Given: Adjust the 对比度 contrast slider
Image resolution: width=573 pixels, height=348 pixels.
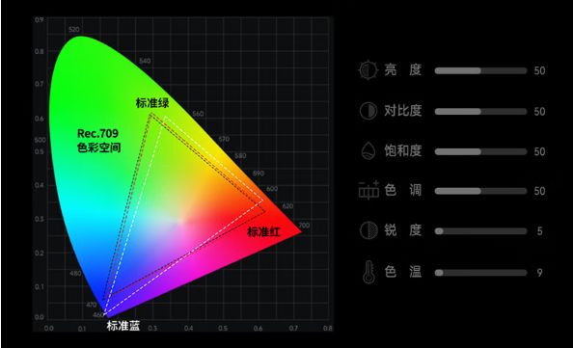Looking at the screenshot, I should pyautogui.click(x=480, y=112).
